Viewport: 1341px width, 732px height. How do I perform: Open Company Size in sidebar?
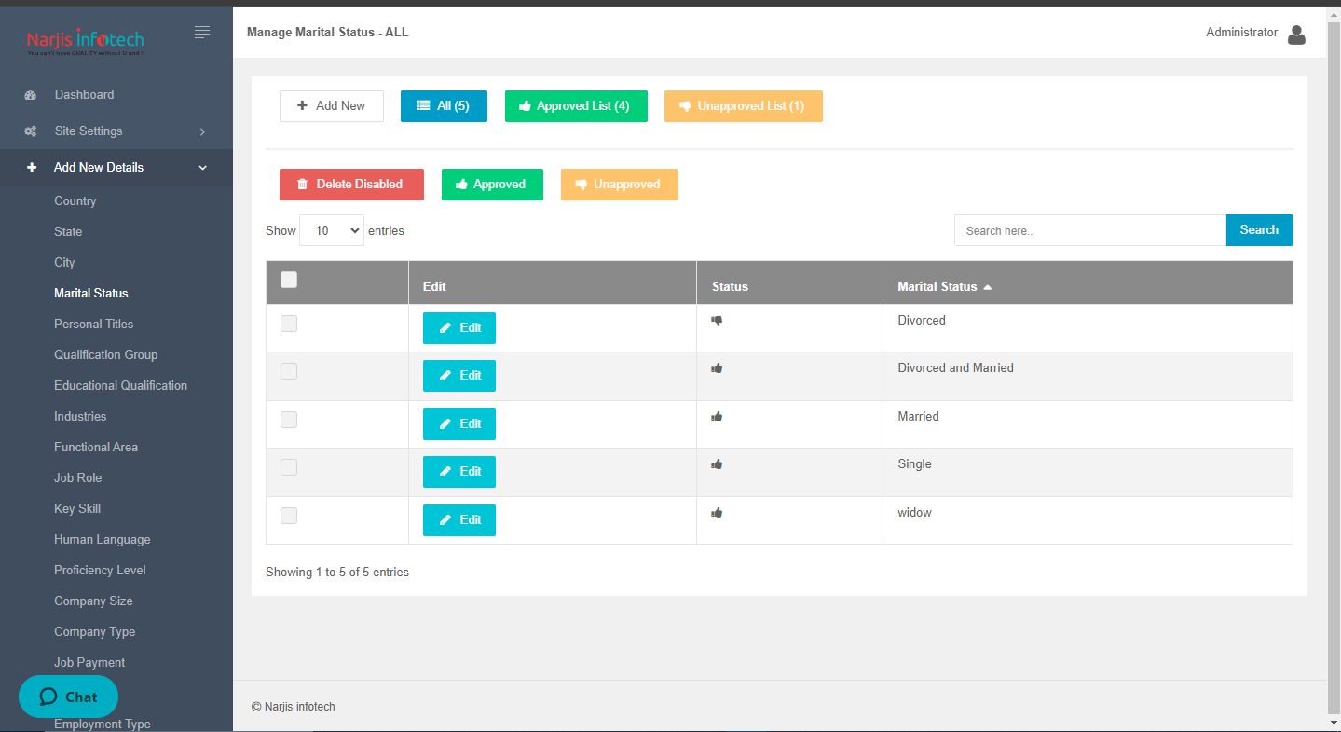[x=93, y=601]
